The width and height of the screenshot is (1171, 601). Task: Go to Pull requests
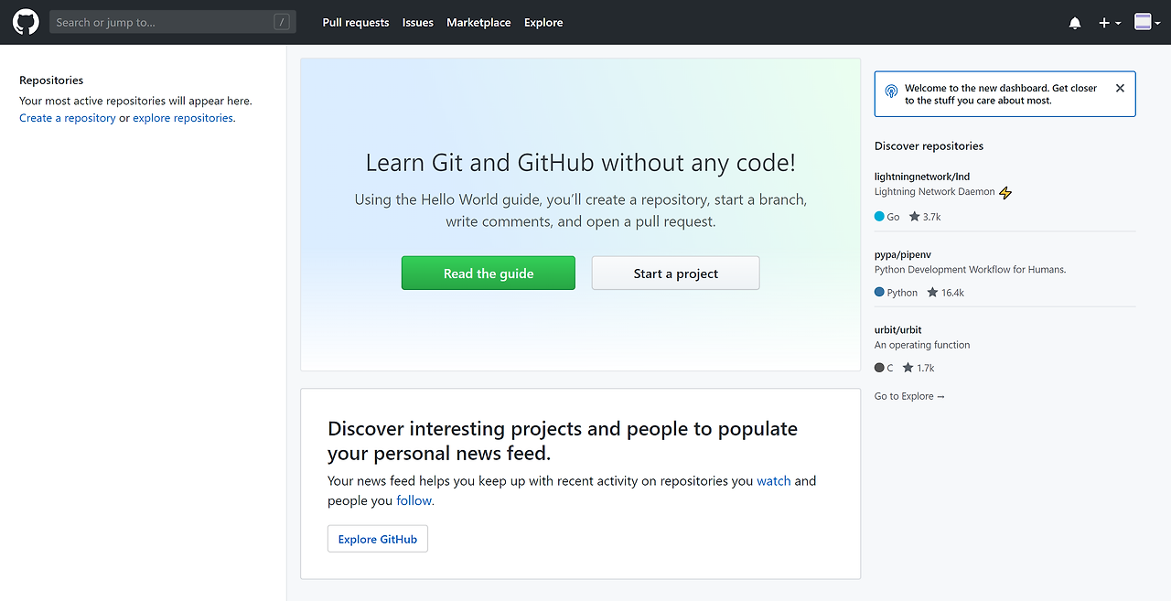(356, 23)
